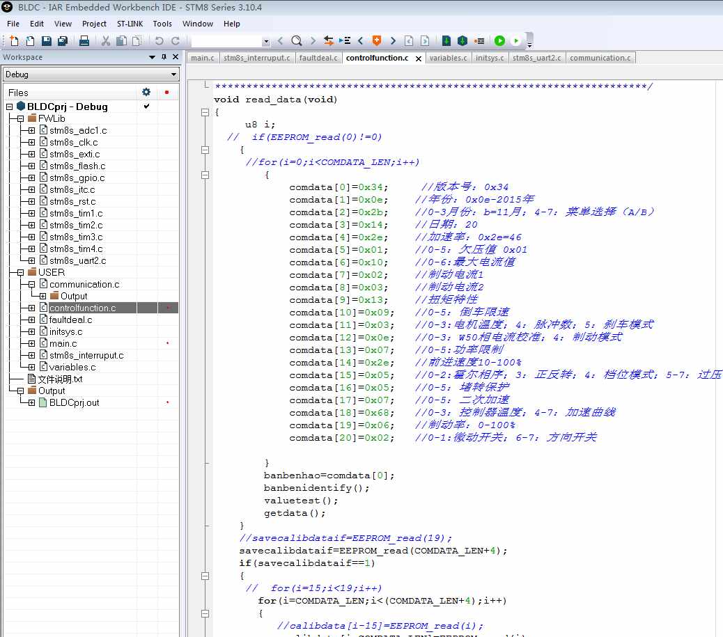Collapse the USER folder

20,272
